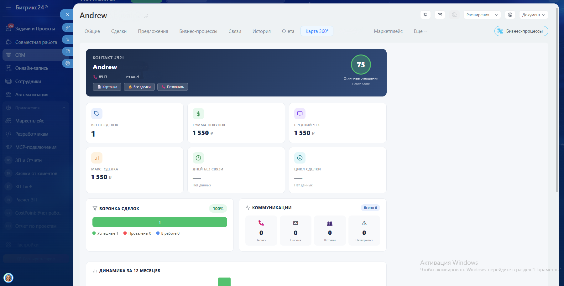564x286 pixels.
Task: Open contact in new window side button
Action: pyautogui.click(x=68, y=51)
